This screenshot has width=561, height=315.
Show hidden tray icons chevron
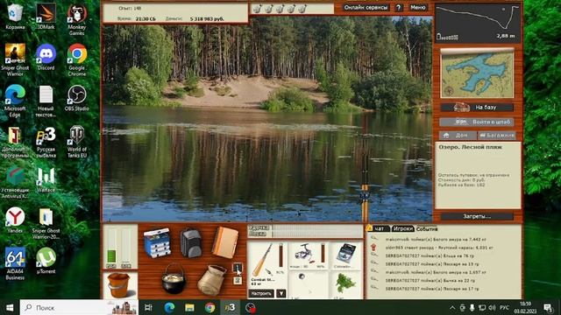(452, 307)
